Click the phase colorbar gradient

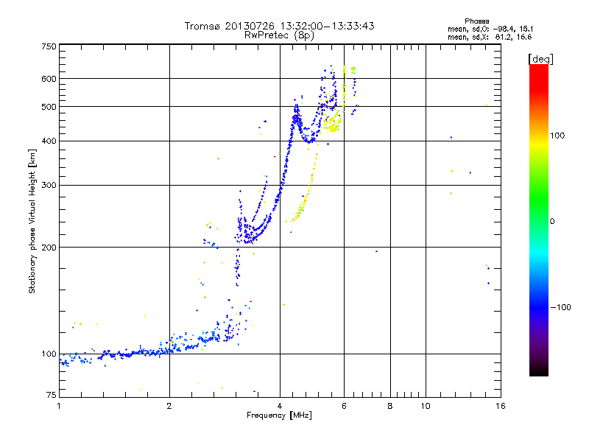pyautogui.click(x=539, y=220)
